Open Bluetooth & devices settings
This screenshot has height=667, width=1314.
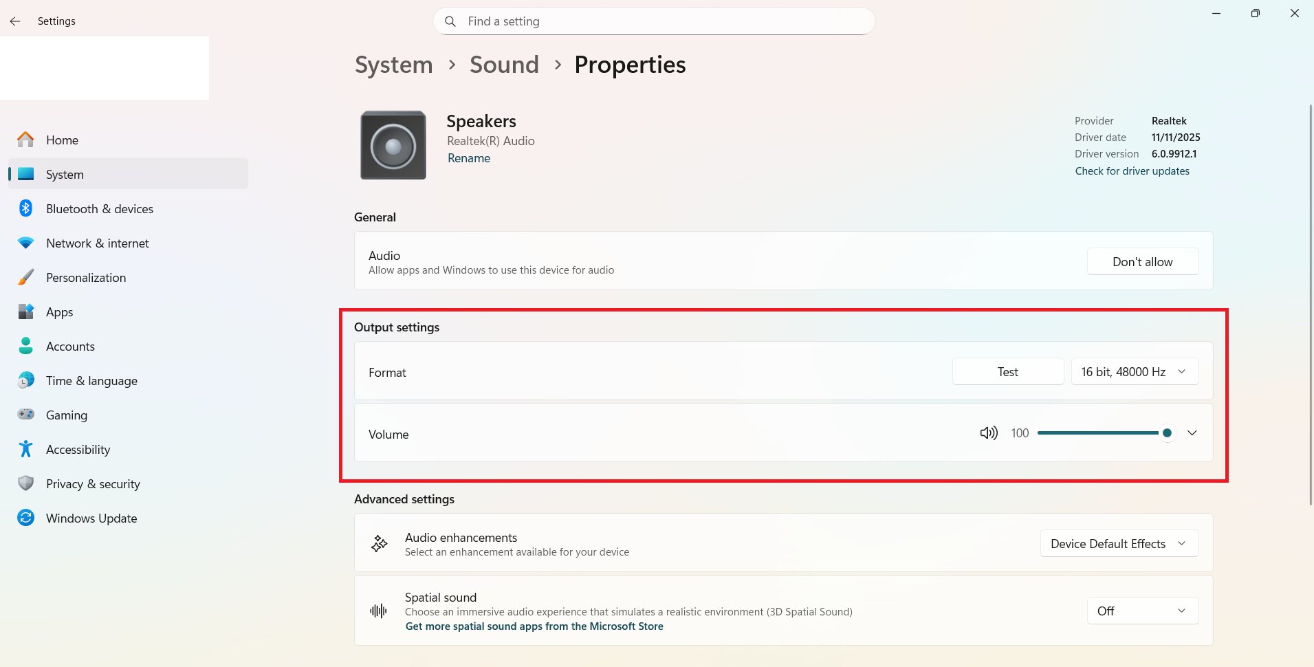click(100, 208)
